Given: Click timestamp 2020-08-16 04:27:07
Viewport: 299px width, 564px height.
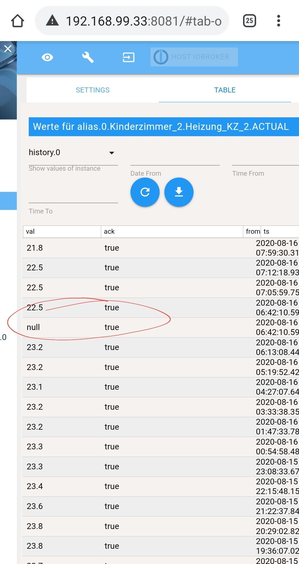Looking at the screenshot, I should coord(277,387).
